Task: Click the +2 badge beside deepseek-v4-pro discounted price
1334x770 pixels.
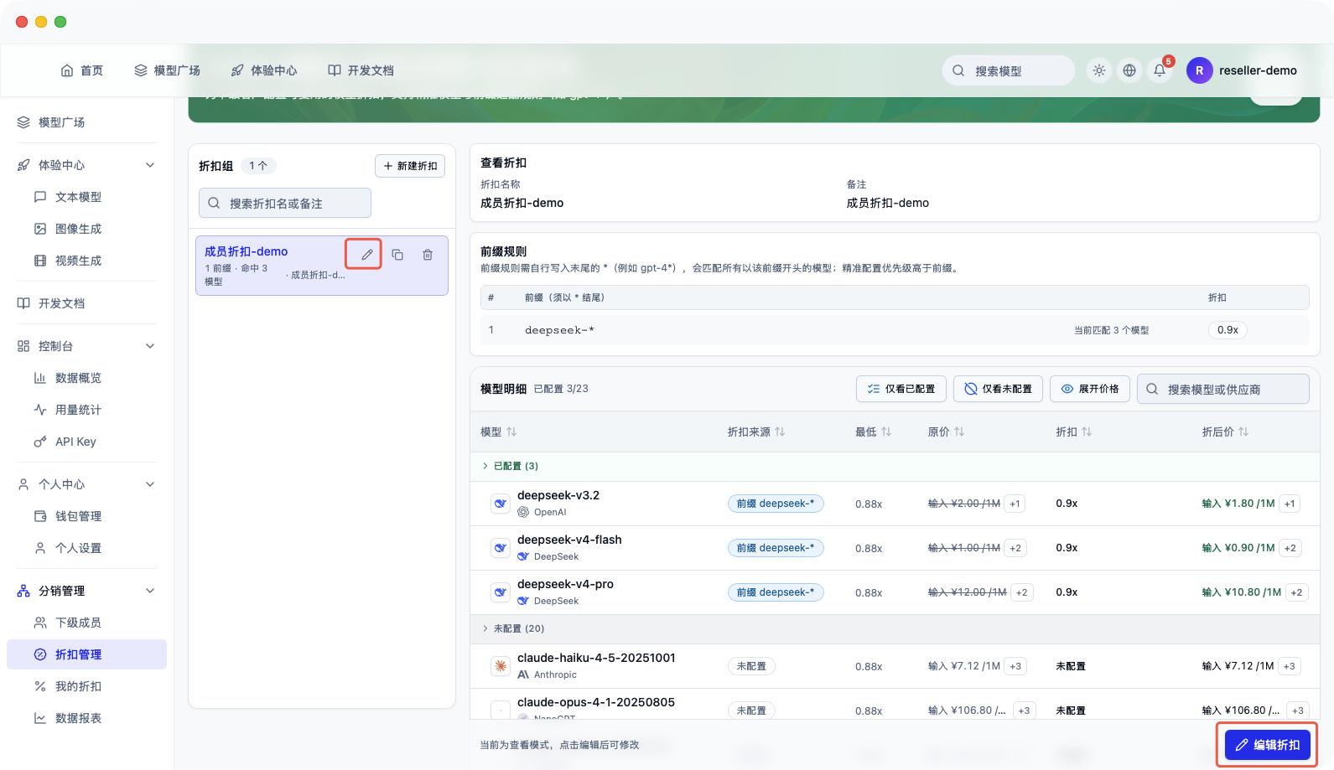Action: (1297, 592)
